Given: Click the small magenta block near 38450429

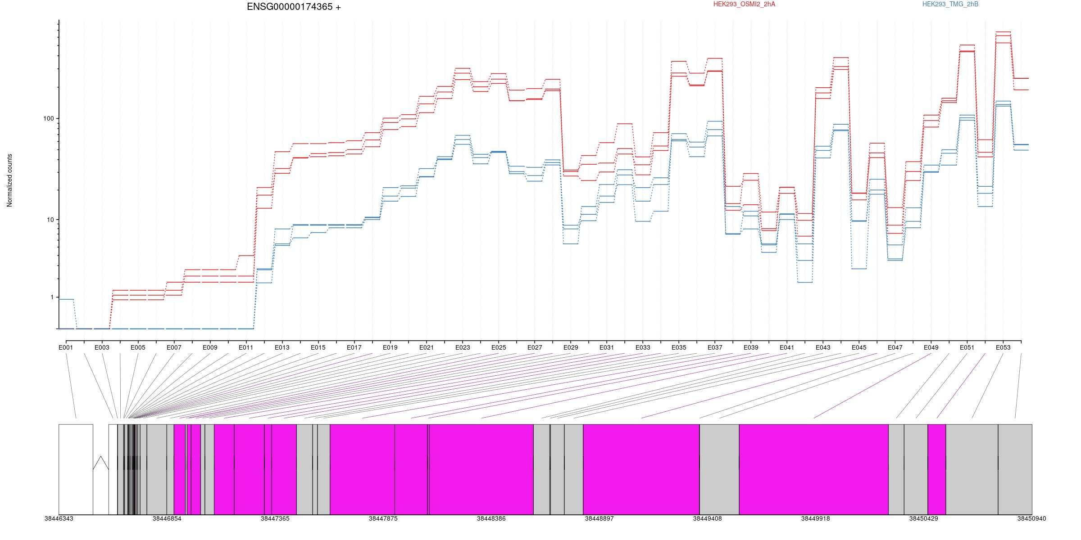Looking at the screenshot, I should [937, 469].
